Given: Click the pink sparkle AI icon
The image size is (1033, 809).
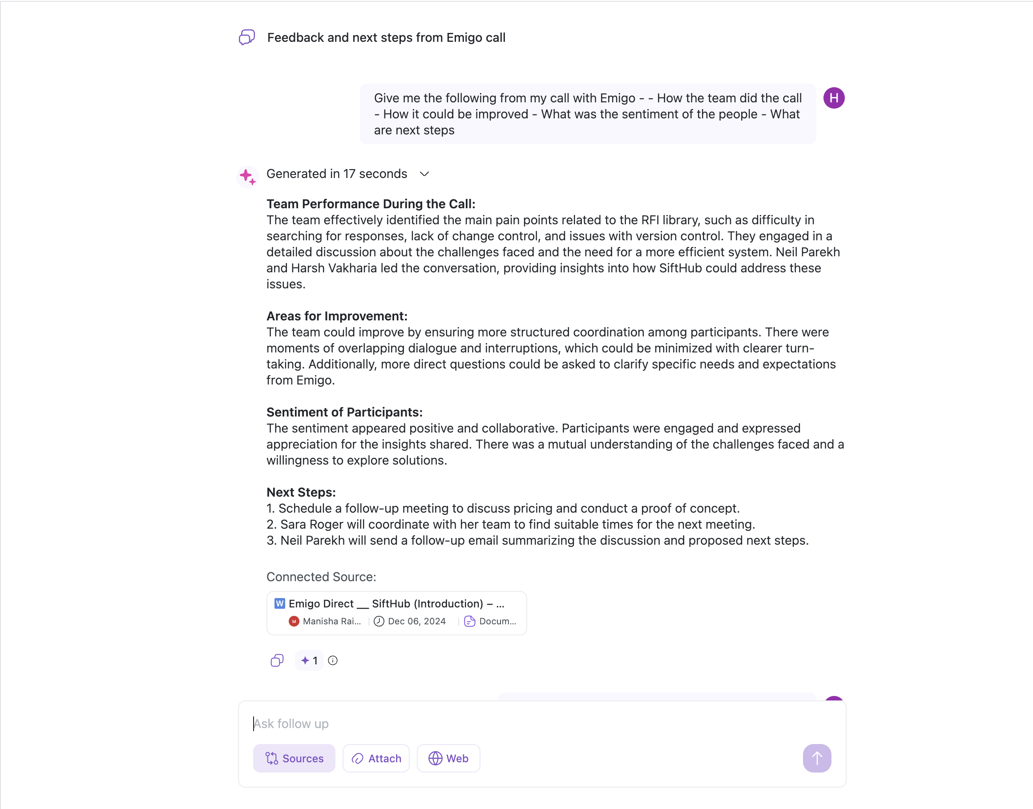Looking at the screenshot, I should pos(247,176).
